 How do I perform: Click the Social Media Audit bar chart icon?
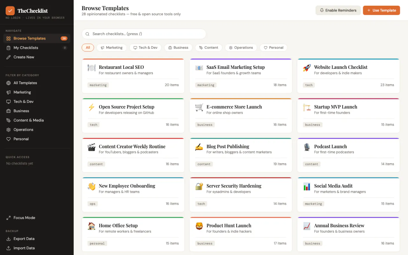[x=307, y=186]
